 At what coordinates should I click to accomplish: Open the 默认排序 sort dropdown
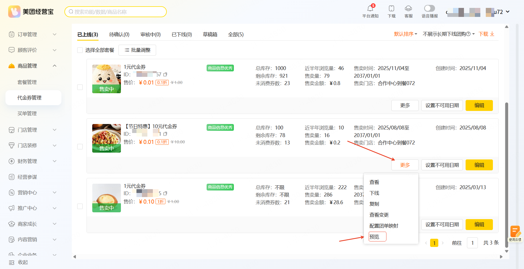[406, 34]
